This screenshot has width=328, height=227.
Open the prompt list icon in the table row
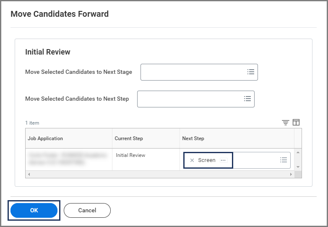pos(284,160)
